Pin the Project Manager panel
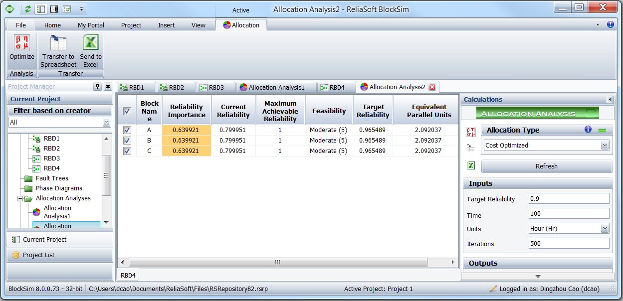623x301 pixels. 97,87
